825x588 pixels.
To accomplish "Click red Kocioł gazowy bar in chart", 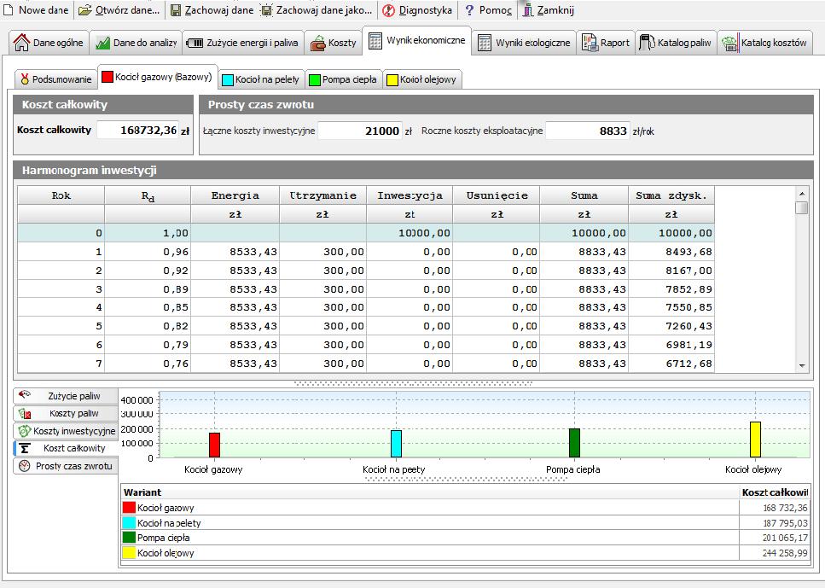I will point(214,445).
